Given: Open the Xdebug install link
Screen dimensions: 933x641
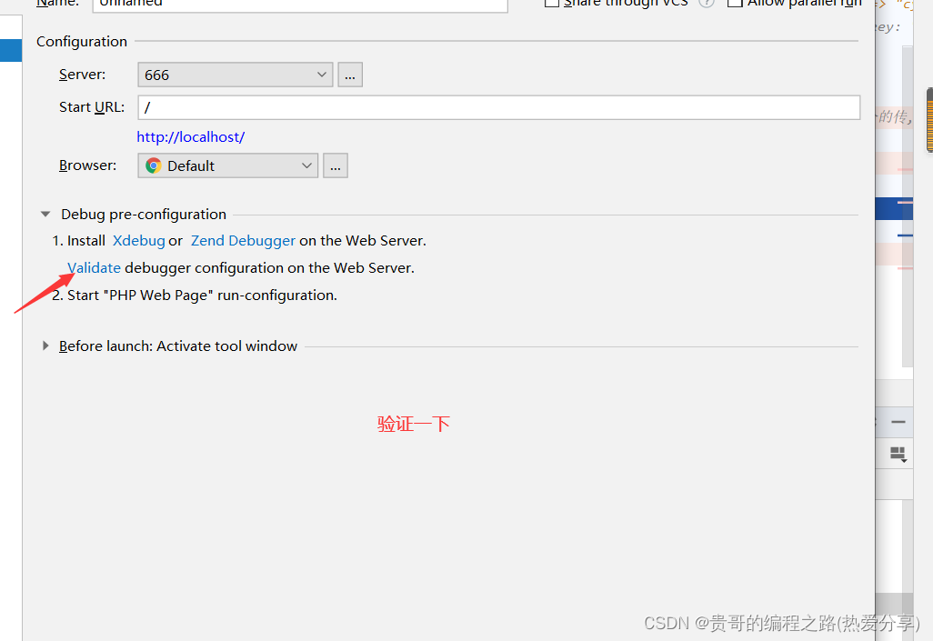Looking at the screenshot, I should 138,241.
